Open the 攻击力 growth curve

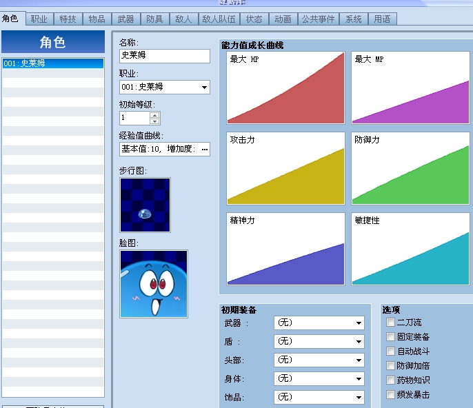tap(285, 168)
